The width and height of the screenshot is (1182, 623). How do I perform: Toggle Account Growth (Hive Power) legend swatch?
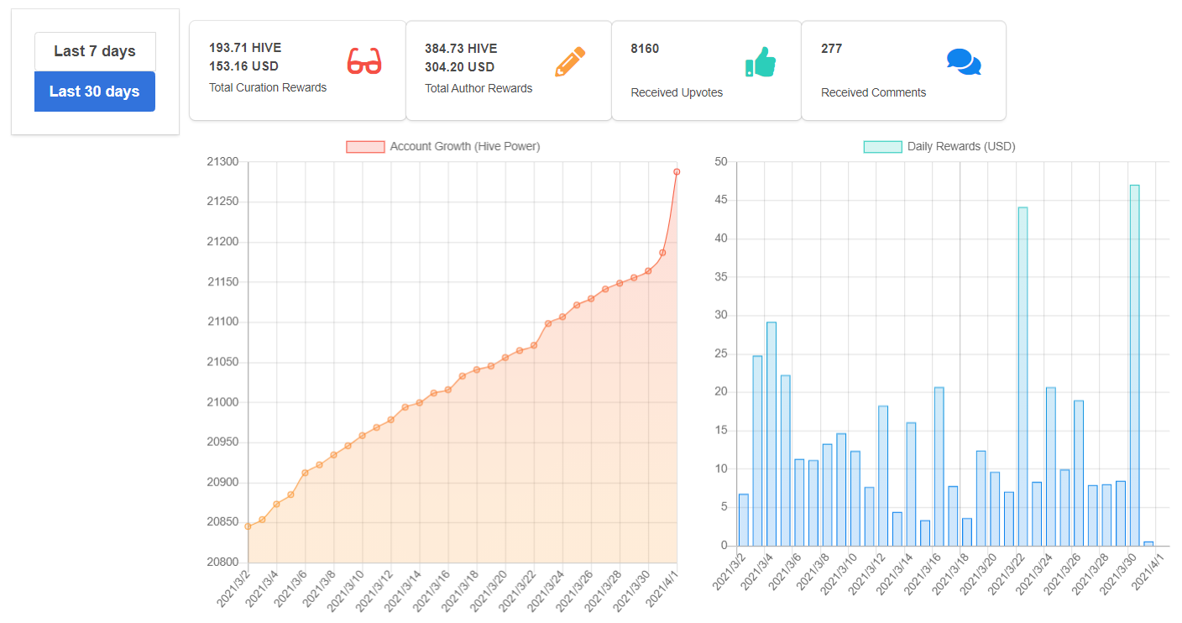(x=365, y=147)
